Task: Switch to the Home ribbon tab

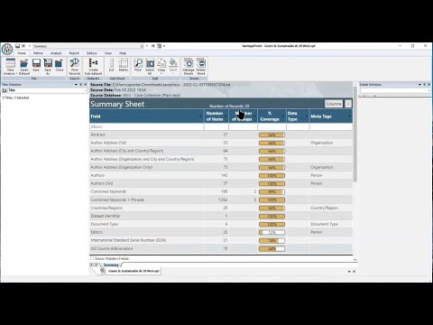Action: (22, 53)
